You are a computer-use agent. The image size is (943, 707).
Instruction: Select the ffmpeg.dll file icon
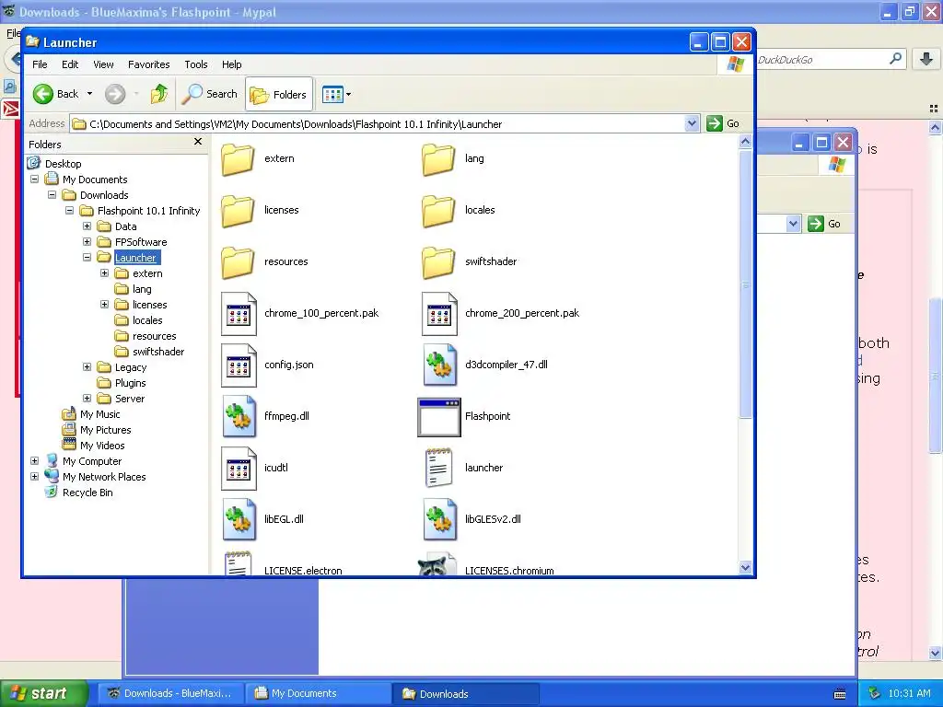tap(239, 416)
